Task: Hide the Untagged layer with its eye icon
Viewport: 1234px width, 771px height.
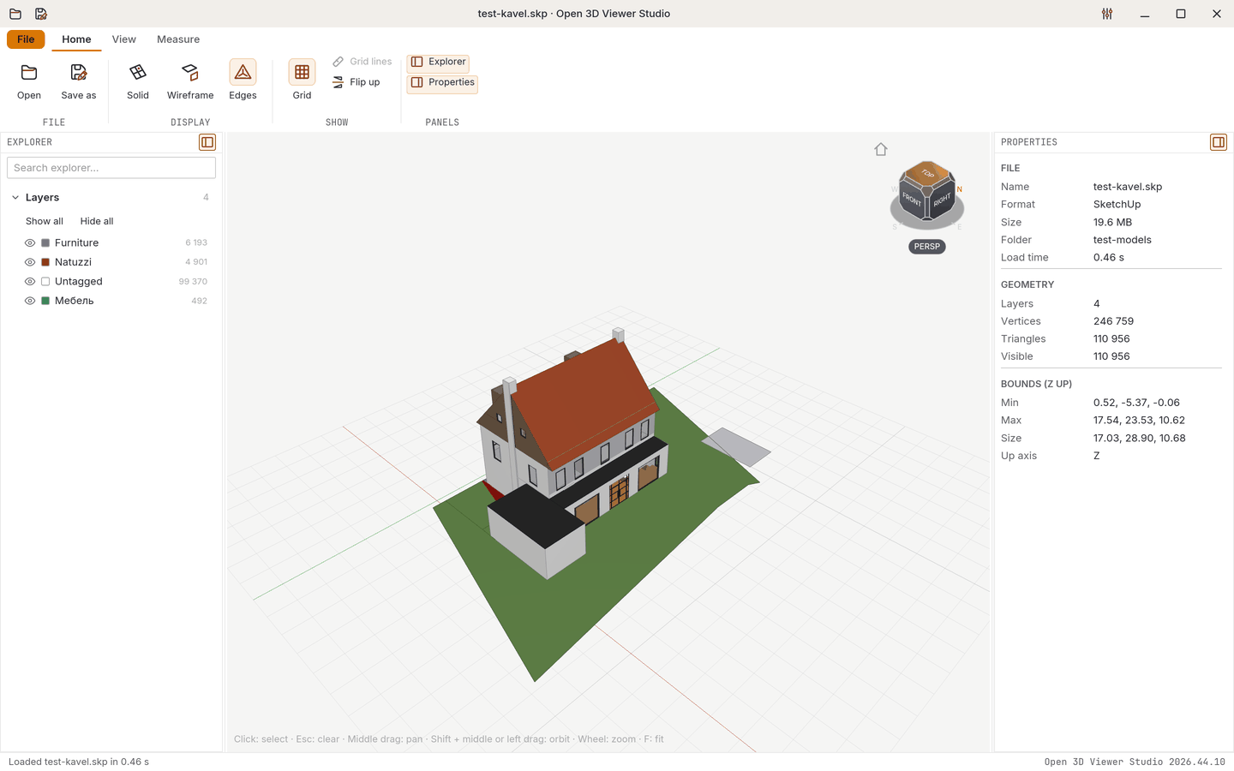Action: click(30, 282)
